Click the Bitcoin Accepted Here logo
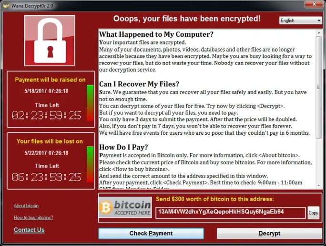 125,207
